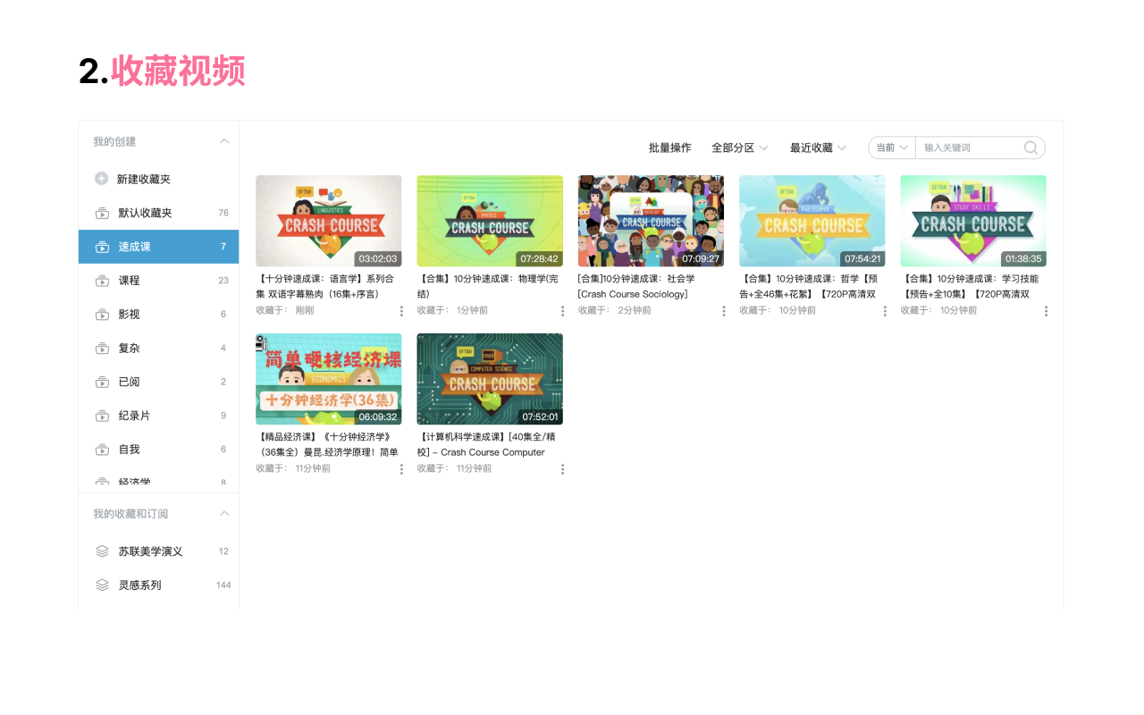This screenshot has width=1144, height=715.
Task: Click the stacked-layers icon beside 苏联美学演义
Action: tap(102, 551)
